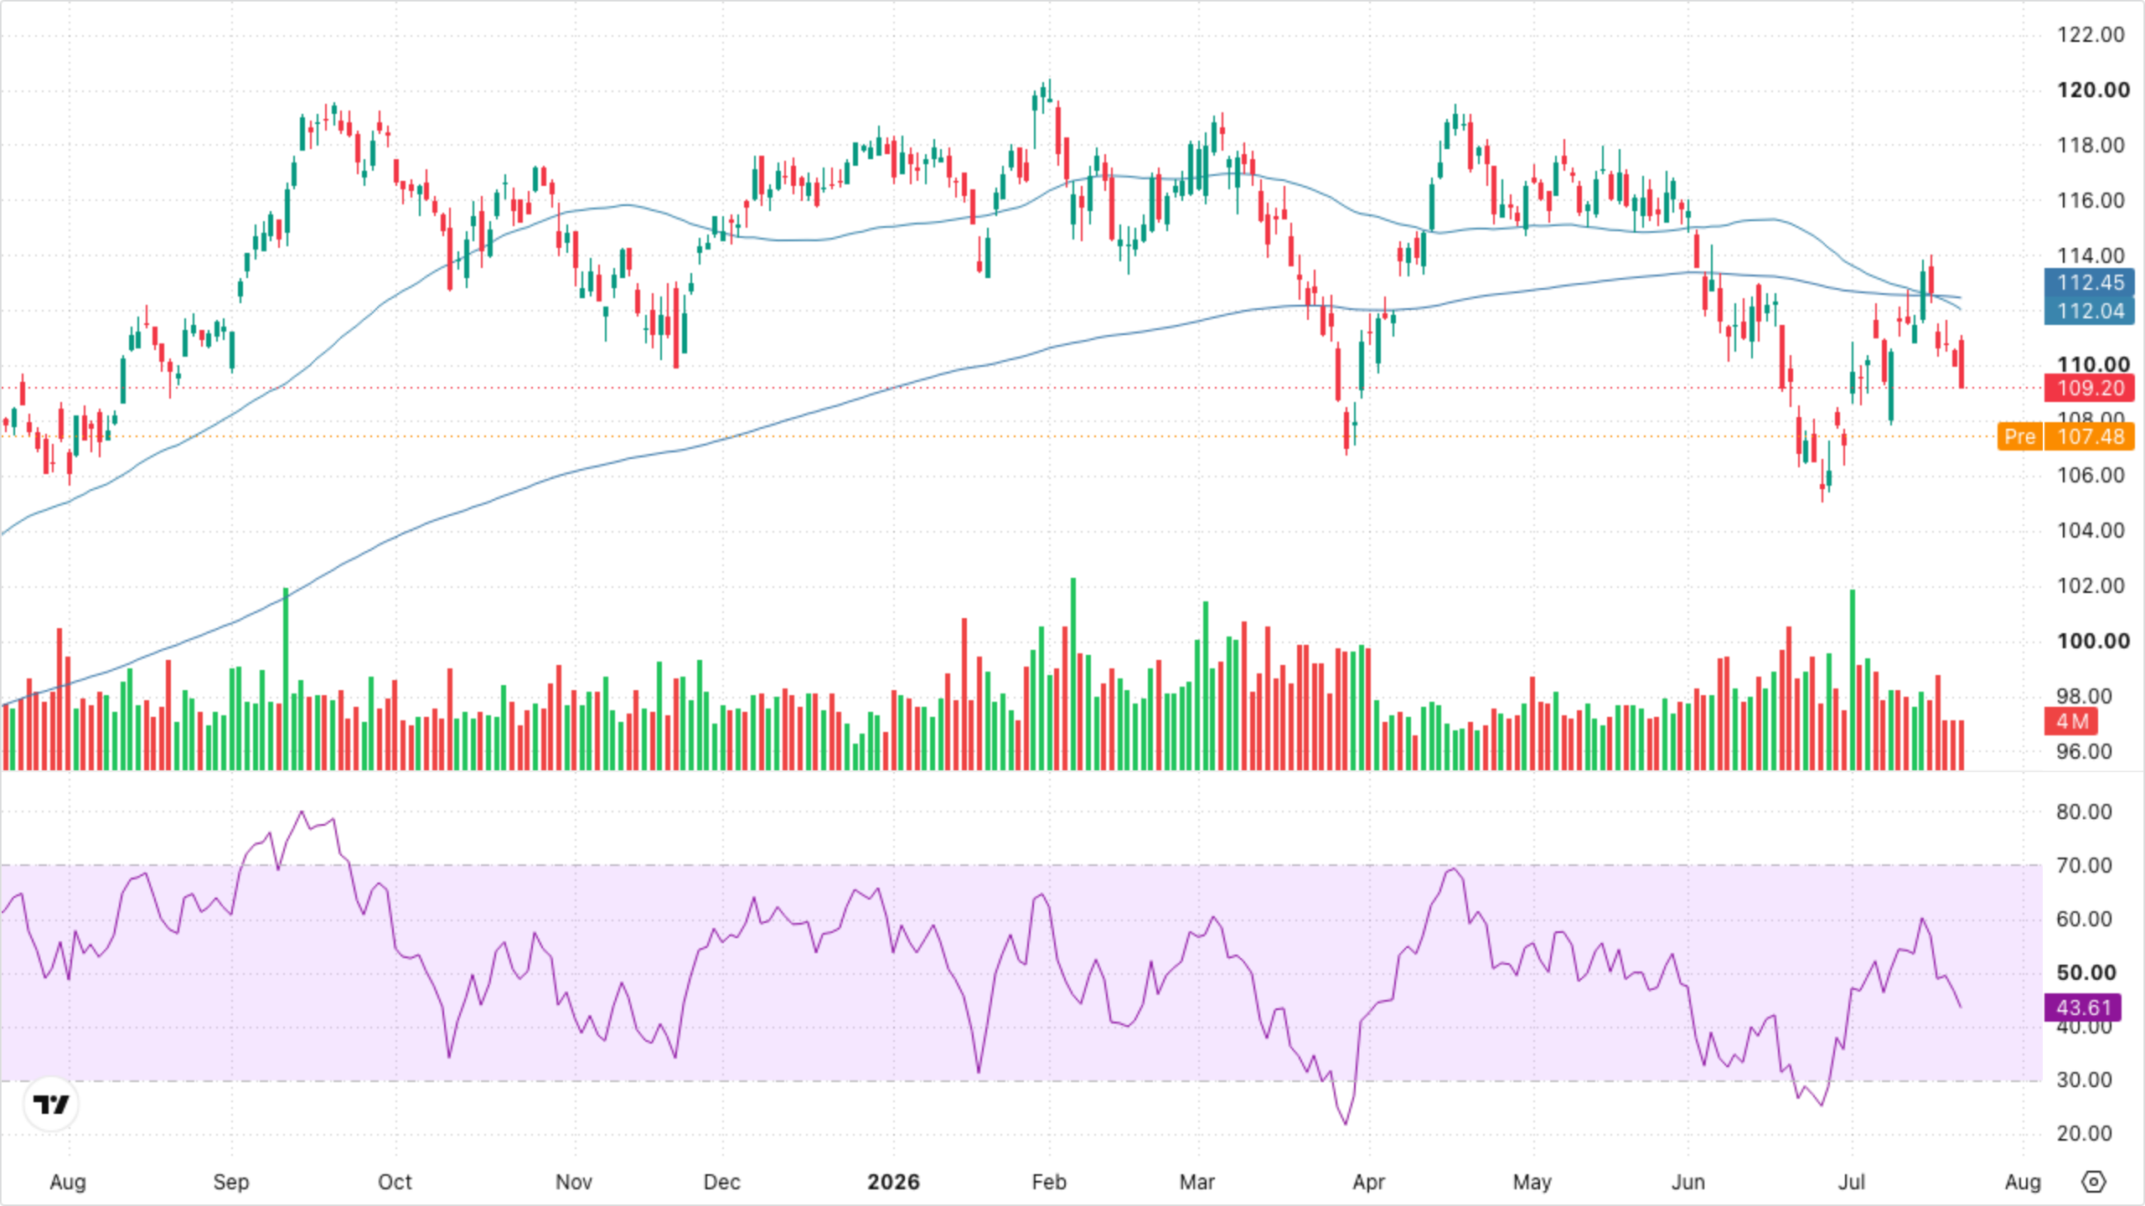This screenshot has width=2145, height=1206.
Task: Click the 50.00 RSI midline scale label
Action: (x=2086, y=972)
